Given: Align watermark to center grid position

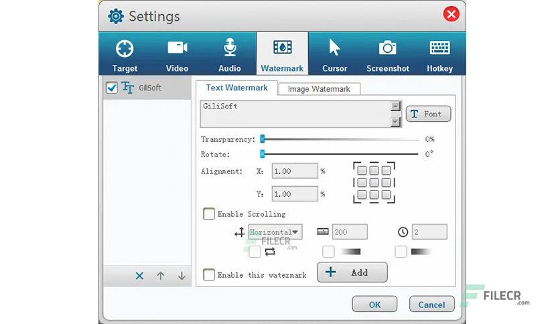Looking at the screenshot, I should (374, 182).
